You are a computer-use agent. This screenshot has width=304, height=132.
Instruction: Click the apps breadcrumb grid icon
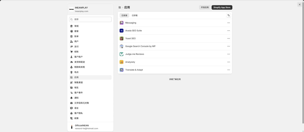tap(120, 7)
